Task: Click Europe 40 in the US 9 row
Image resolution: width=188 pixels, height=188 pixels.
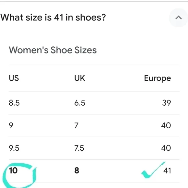Action: click(x=166, y=125)
